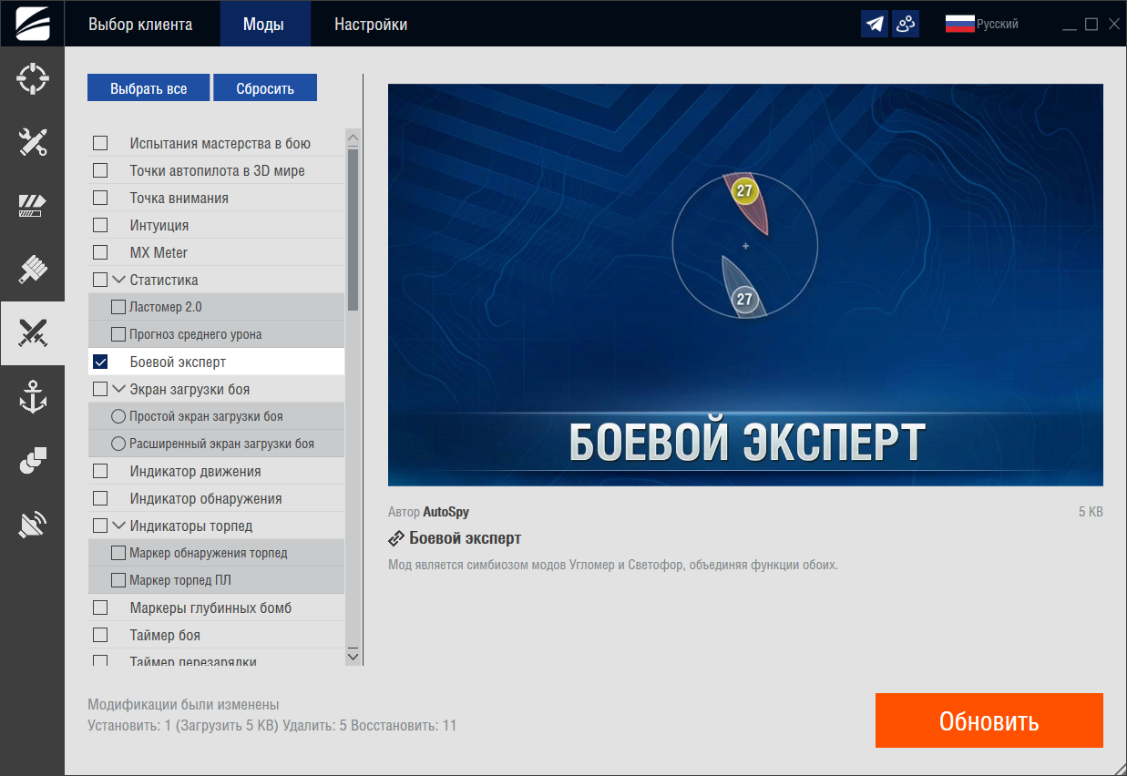The width and height of the screenshot is (1127, 776).
Task: Collapse the Индикаторы торпед chevron
Action: coord(118,526)
